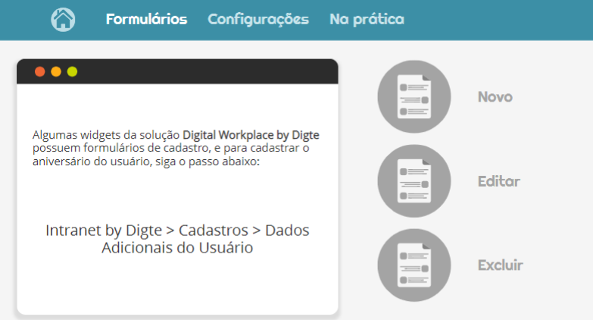Screen dimensions: 593x320
Task: Choose the Editar label
Action: [x=499, y=181]
